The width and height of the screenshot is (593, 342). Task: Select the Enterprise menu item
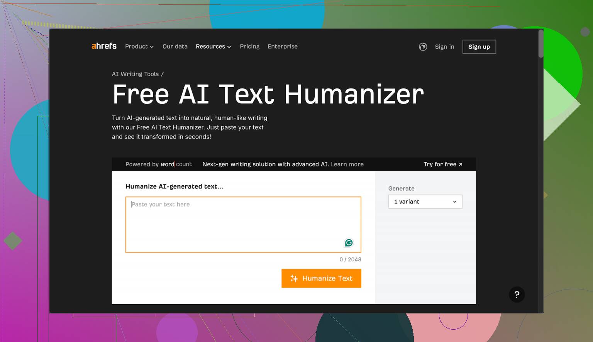click(x=282, y=46)
